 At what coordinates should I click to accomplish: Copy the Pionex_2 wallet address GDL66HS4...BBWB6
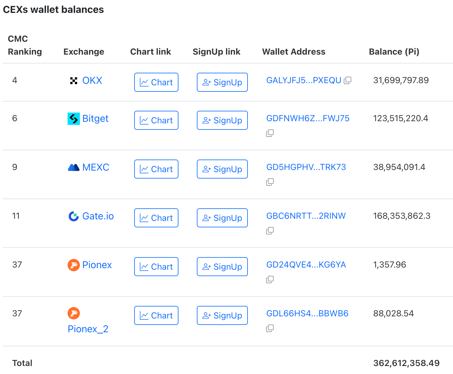pyautogui.click(x=270, y=328)
